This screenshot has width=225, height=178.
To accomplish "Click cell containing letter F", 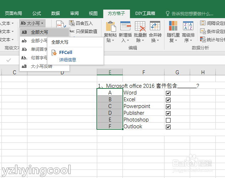I will tap(110, 126).
